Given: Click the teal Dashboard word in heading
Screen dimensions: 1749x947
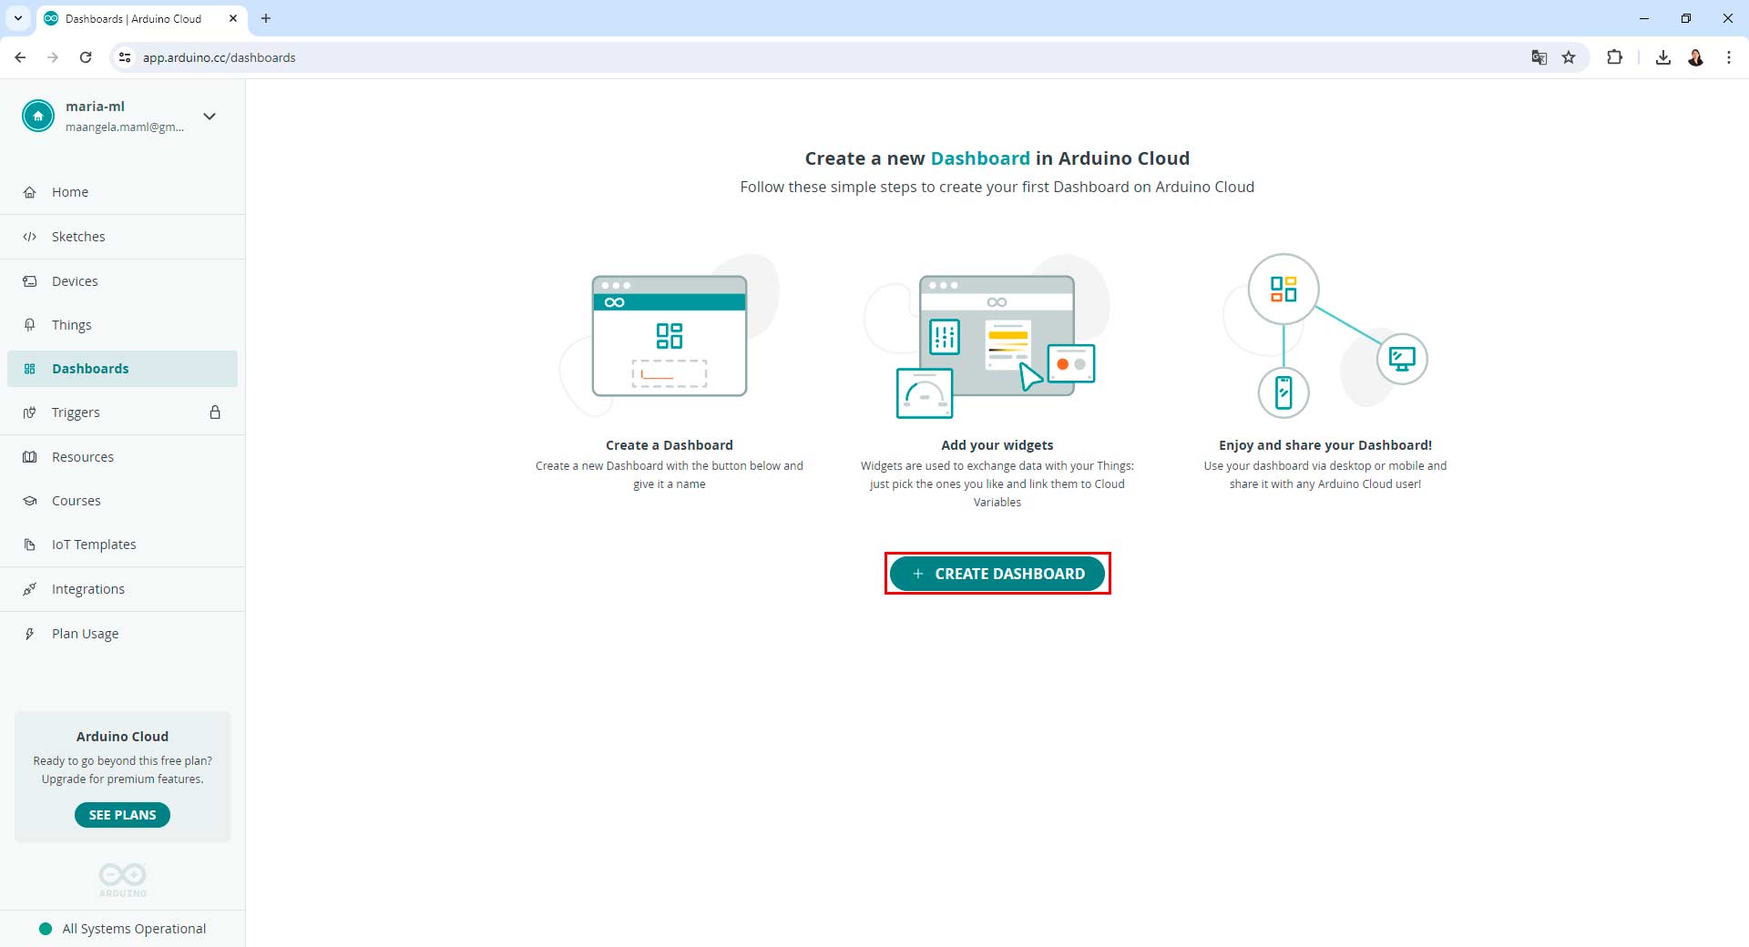Looking at the screenshot, I should [x=980, y=158].
